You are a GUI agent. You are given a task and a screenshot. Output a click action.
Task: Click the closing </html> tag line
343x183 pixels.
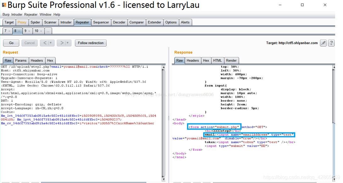(179, 157)
